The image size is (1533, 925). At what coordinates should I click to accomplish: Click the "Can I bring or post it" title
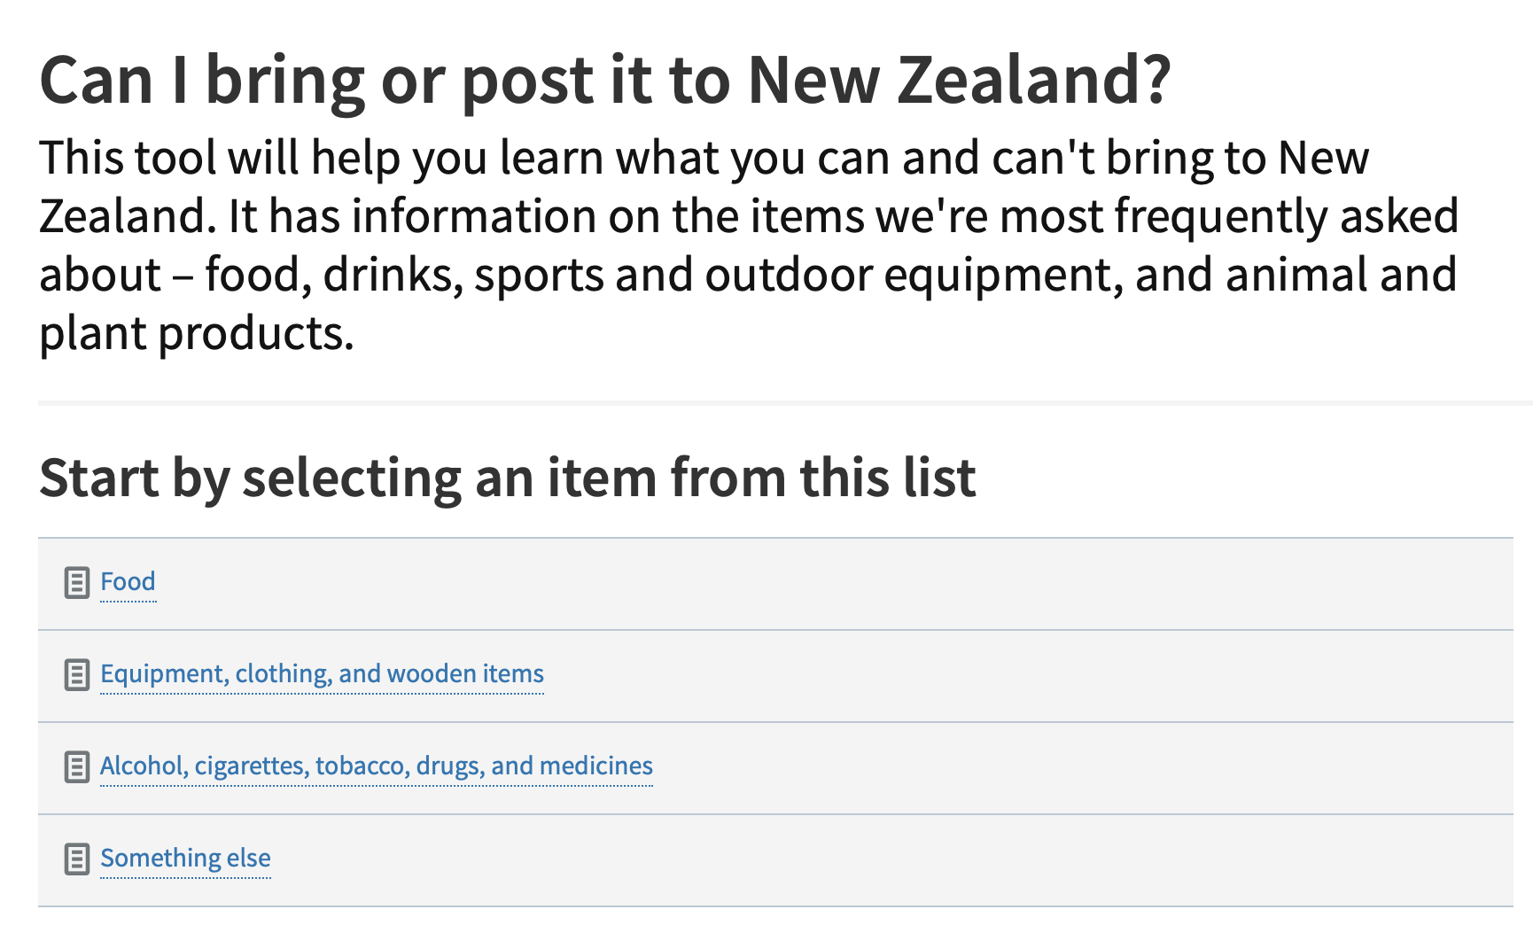[605, 81]
